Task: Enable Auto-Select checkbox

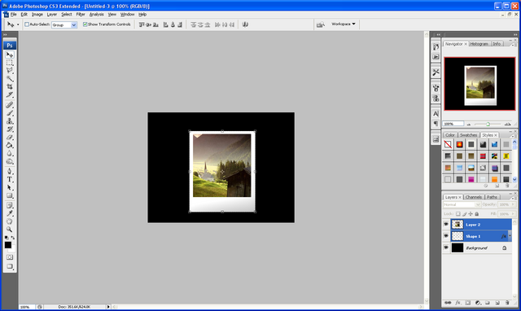Action: click(x=27, y=24)
